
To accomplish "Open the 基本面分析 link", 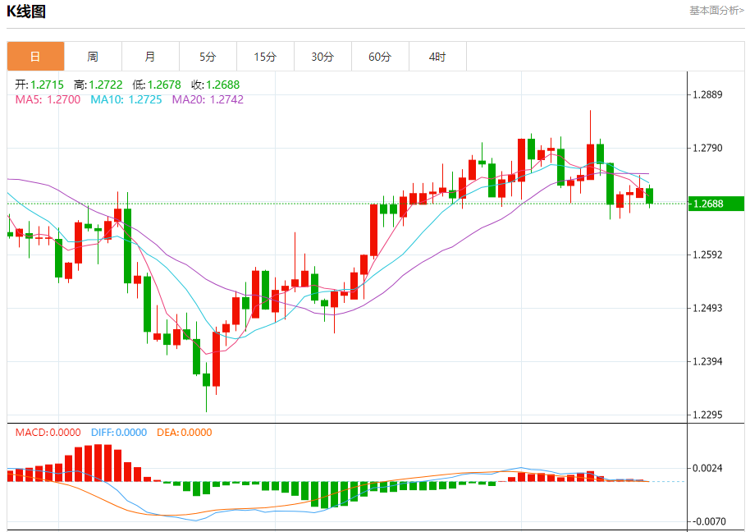I will point(716,11).
